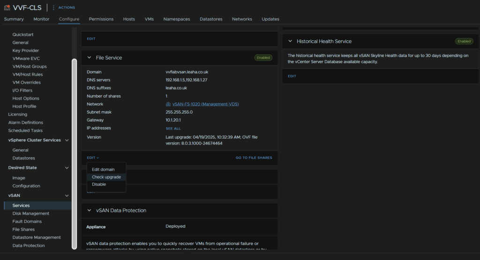Choose Disable from the edit menu

pos(99,184)
